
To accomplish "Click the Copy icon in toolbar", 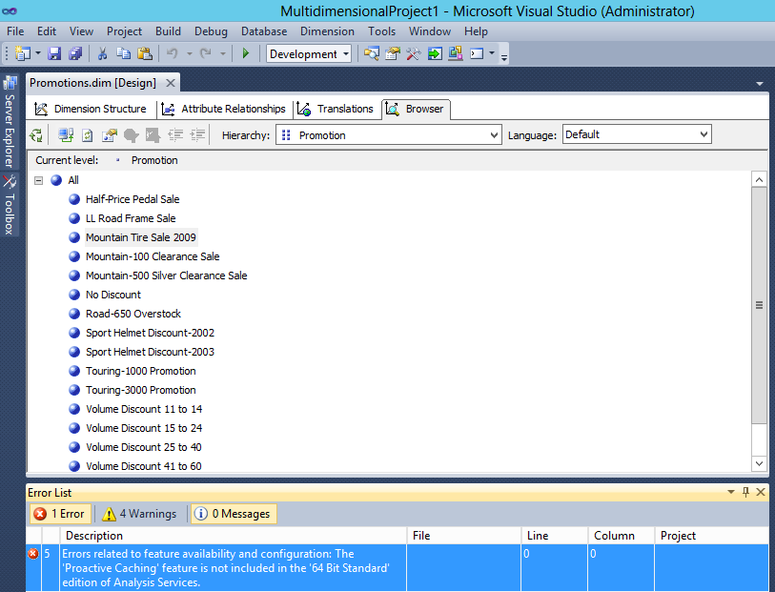I will (124, 53).
